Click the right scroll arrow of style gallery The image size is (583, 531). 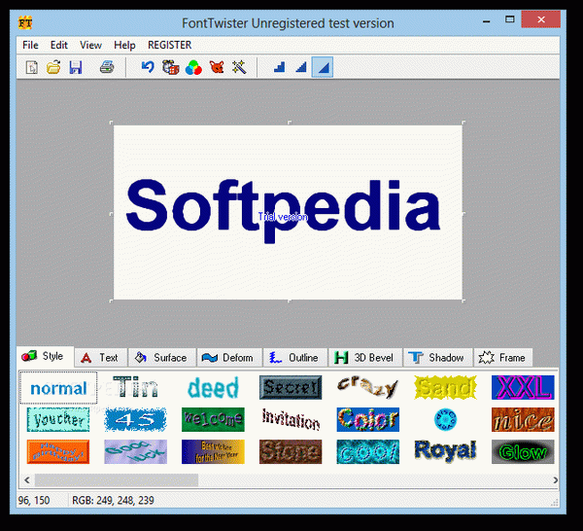point(553,479)
